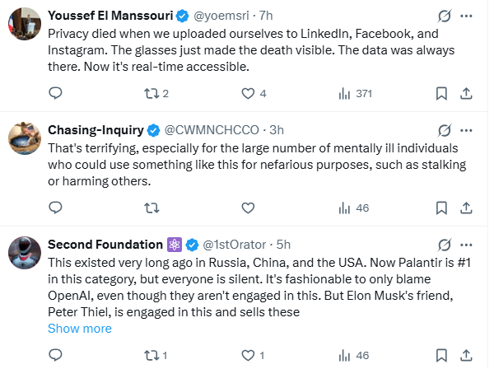Click Grok icon on Youssef's tweet
The height and width of the screenshot is (369, 494).
click(x=444, y=16)
